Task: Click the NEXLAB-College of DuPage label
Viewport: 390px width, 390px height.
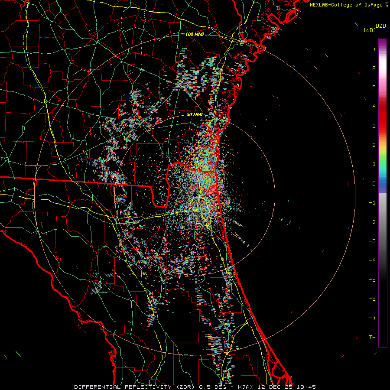Action: point(347,5)
